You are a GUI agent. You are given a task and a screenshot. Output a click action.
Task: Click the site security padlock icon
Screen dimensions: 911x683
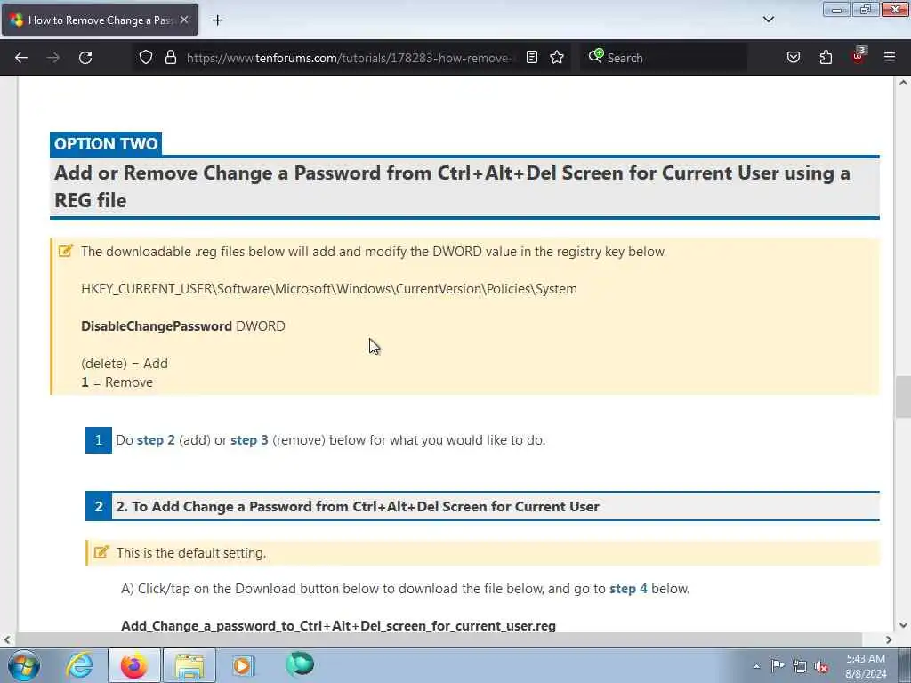coord(170,57)
